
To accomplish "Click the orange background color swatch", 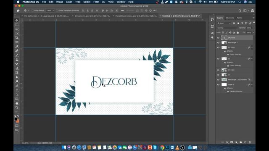I will (x=18, y=121).
